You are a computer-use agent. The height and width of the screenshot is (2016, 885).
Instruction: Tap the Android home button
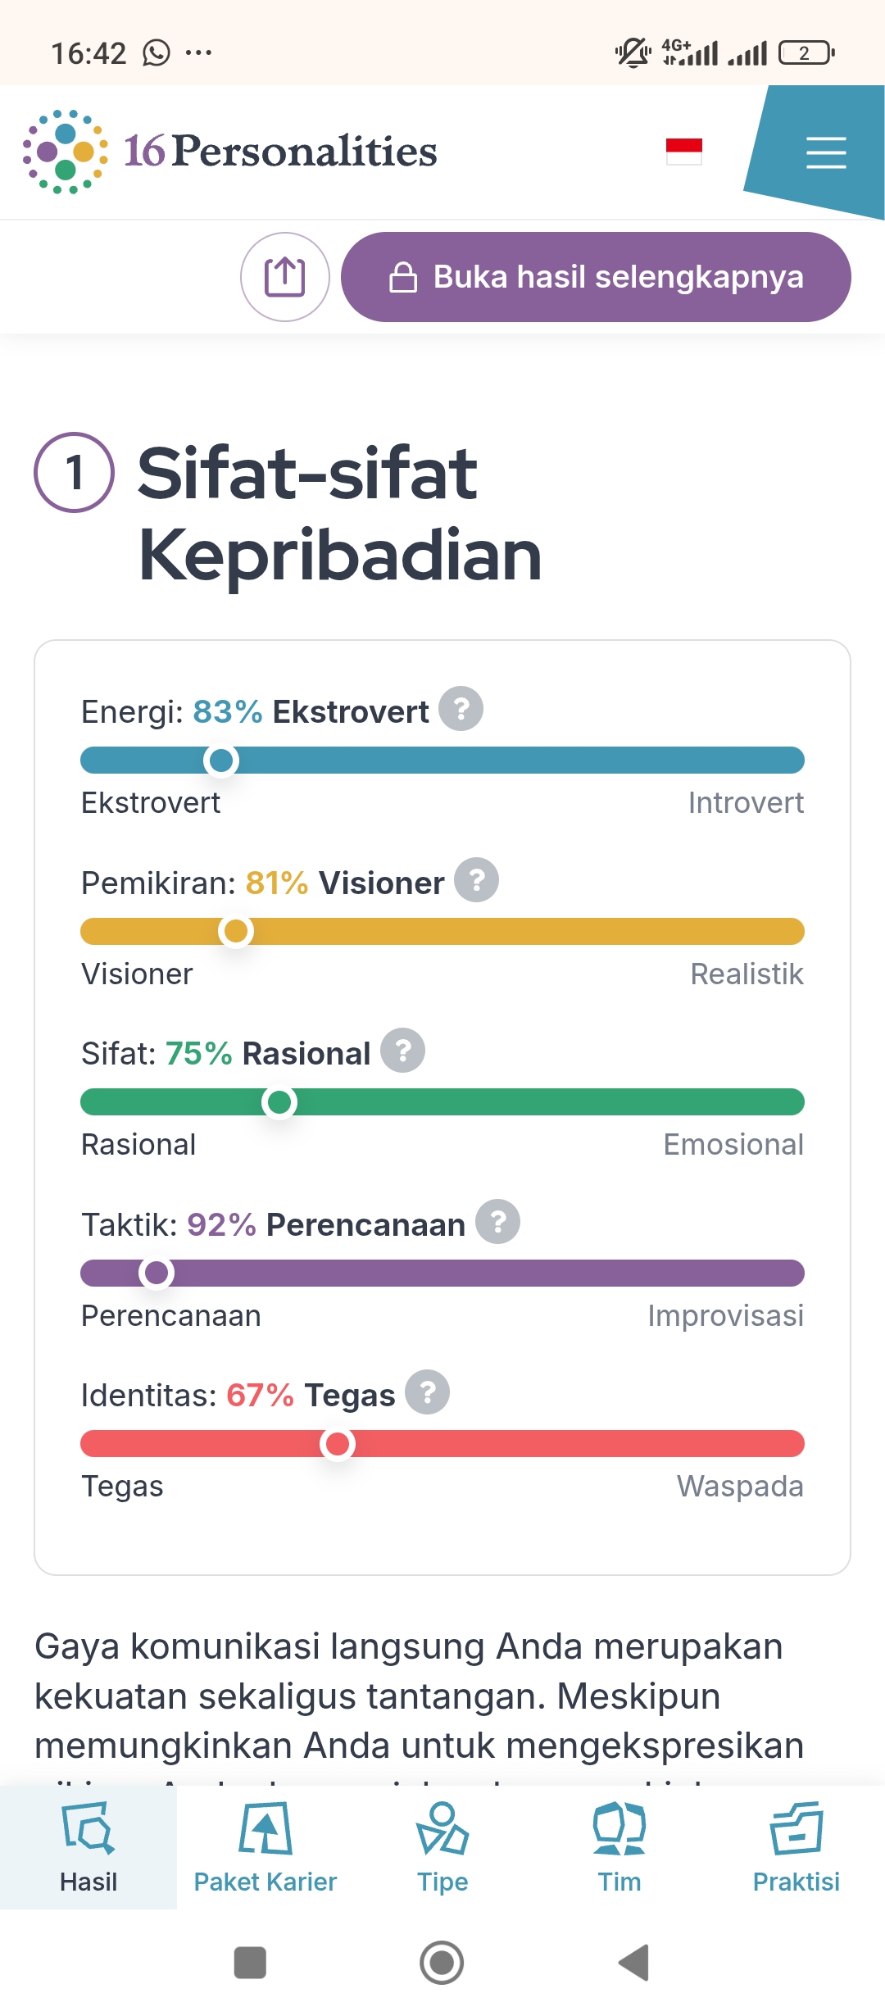[x=442, y=1963]
